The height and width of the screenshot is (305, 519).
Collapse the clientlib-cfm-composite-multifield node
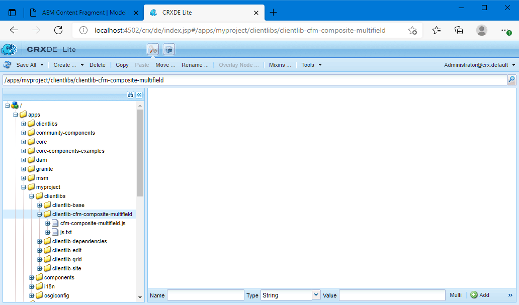click(x=39, y=215)
